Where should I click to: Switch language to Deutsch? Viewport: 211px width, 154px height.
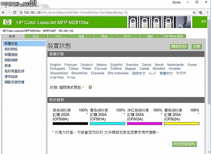(x=86, y=65)
